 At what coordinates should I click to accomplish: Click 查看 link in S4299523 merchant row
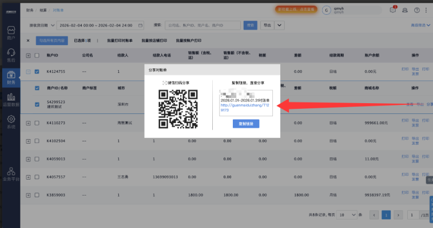click(x=410, y=104)
